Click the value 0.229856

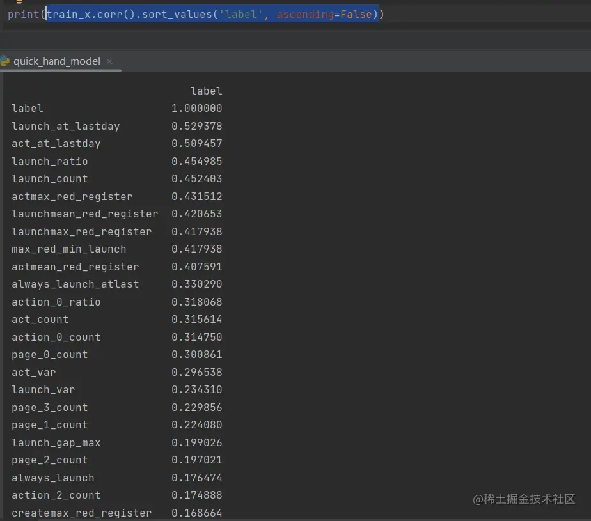197,408
